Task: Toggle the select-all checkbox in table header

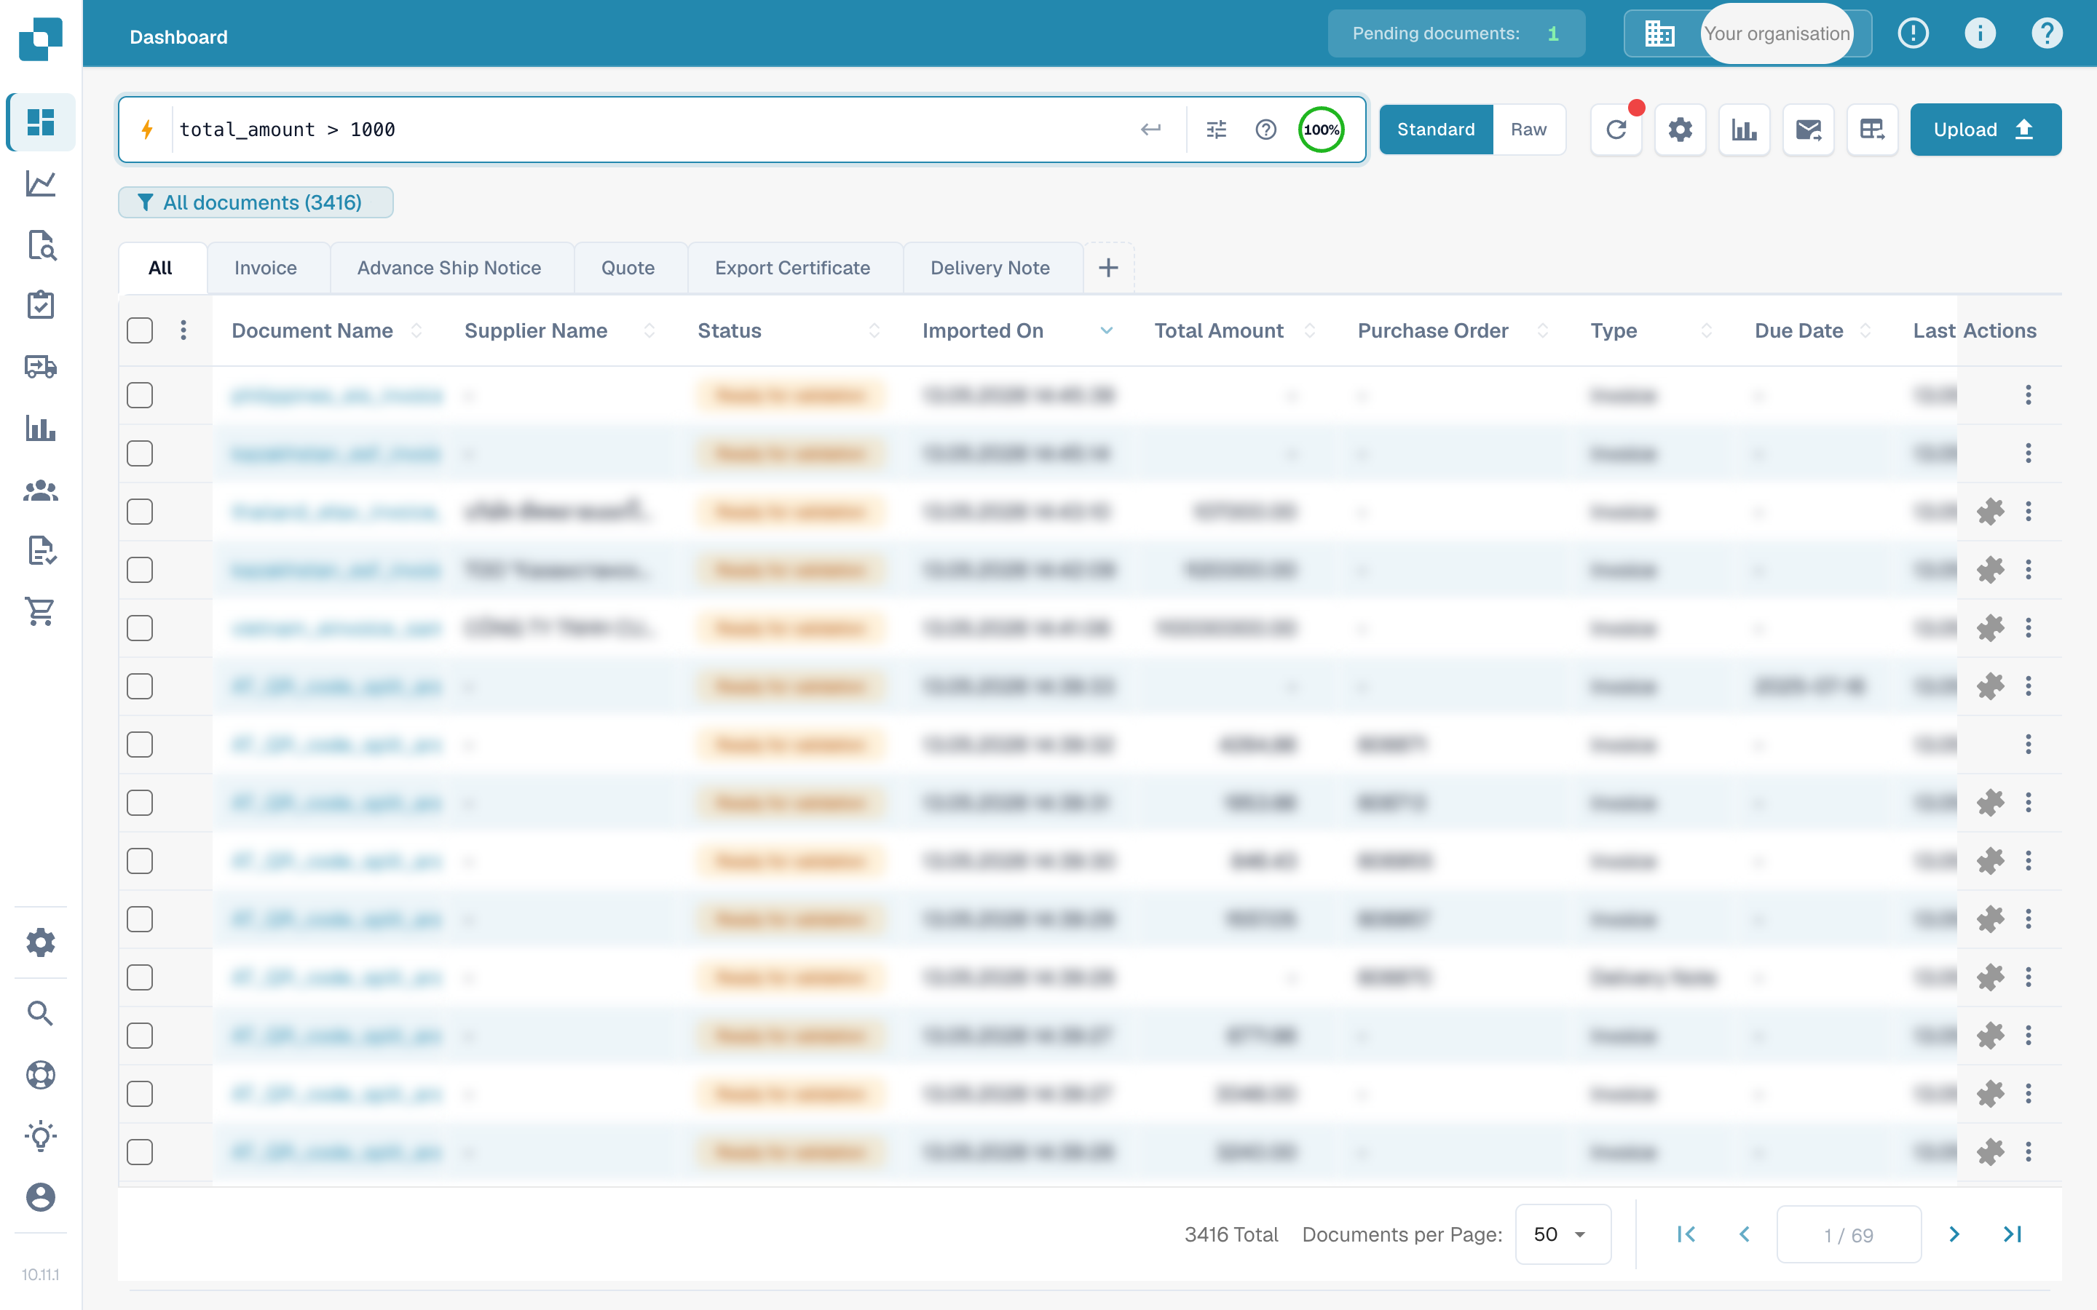Action: pyautogui.click(x=140, y=330)
